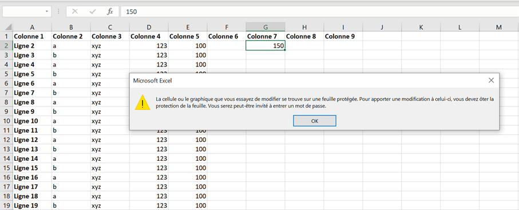Select column L header
Image resolution: width=519 pixels, height=210 pixels.
tap(459, 27)
